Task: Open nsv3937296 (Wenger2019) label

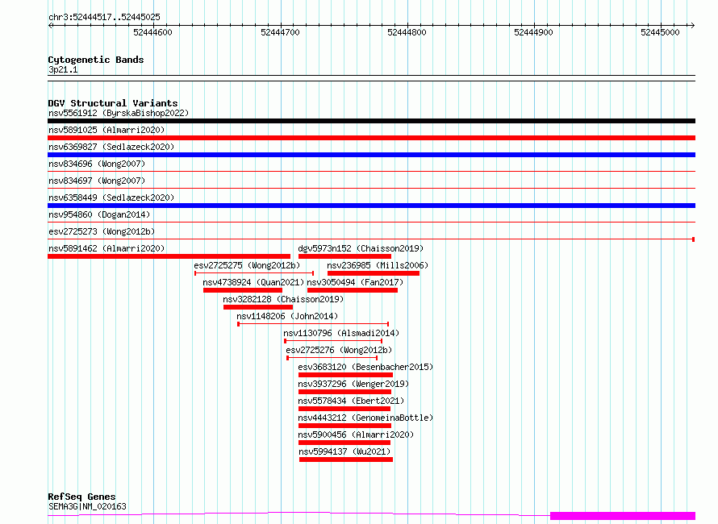Action: (353, 384)
